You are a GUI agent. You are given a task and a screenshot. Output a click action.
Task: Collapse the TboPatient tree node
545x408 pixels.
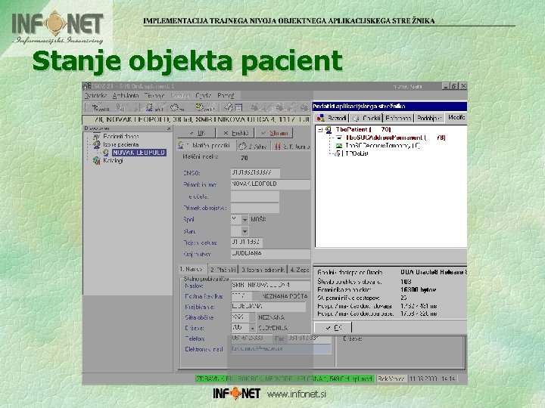coord(320,130)
